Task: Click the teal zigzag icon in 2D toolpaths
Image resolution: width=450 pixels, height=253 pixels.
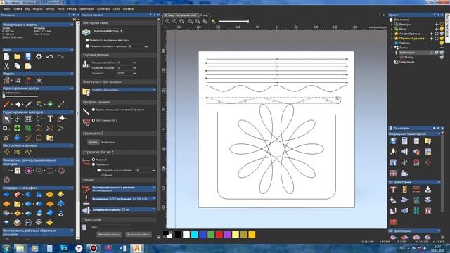Action: pyautogui.click(x=416, y=211)
